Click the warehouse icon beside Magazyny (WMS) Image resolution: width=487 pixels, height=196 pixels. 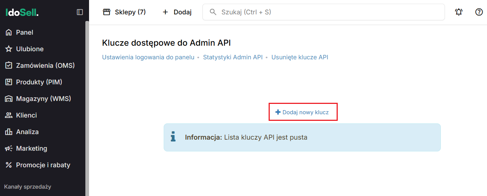tap(8, 99)
